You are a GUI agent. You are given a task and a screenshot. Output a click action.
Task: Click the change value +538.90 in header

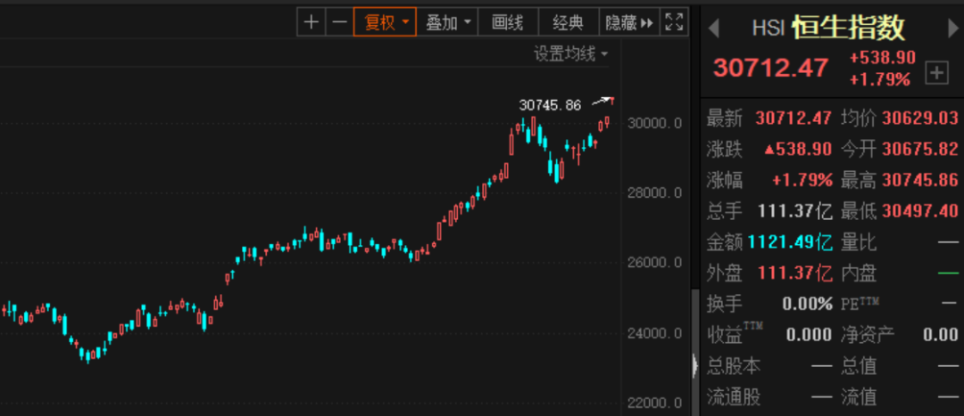(x=882, y=58)
